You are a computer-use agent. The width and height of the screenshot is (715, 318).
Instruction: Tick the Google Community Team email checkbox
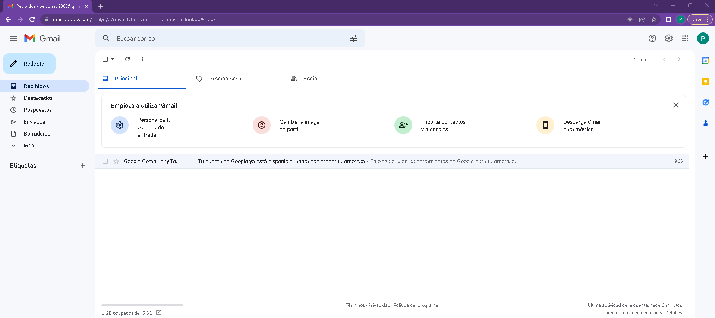105,161
